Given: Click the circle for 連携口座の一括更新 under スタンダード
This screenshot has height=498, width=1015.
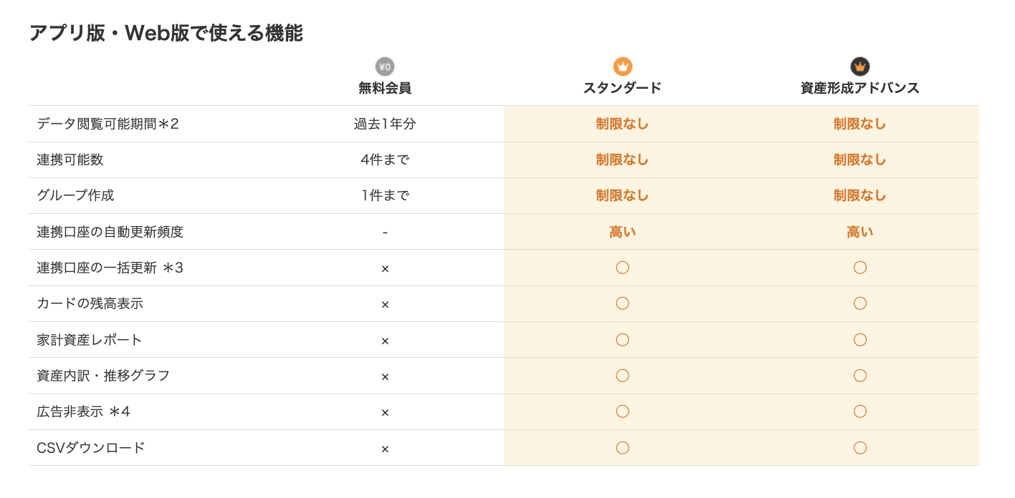Looking at the screenshot, I should point(622,268).
